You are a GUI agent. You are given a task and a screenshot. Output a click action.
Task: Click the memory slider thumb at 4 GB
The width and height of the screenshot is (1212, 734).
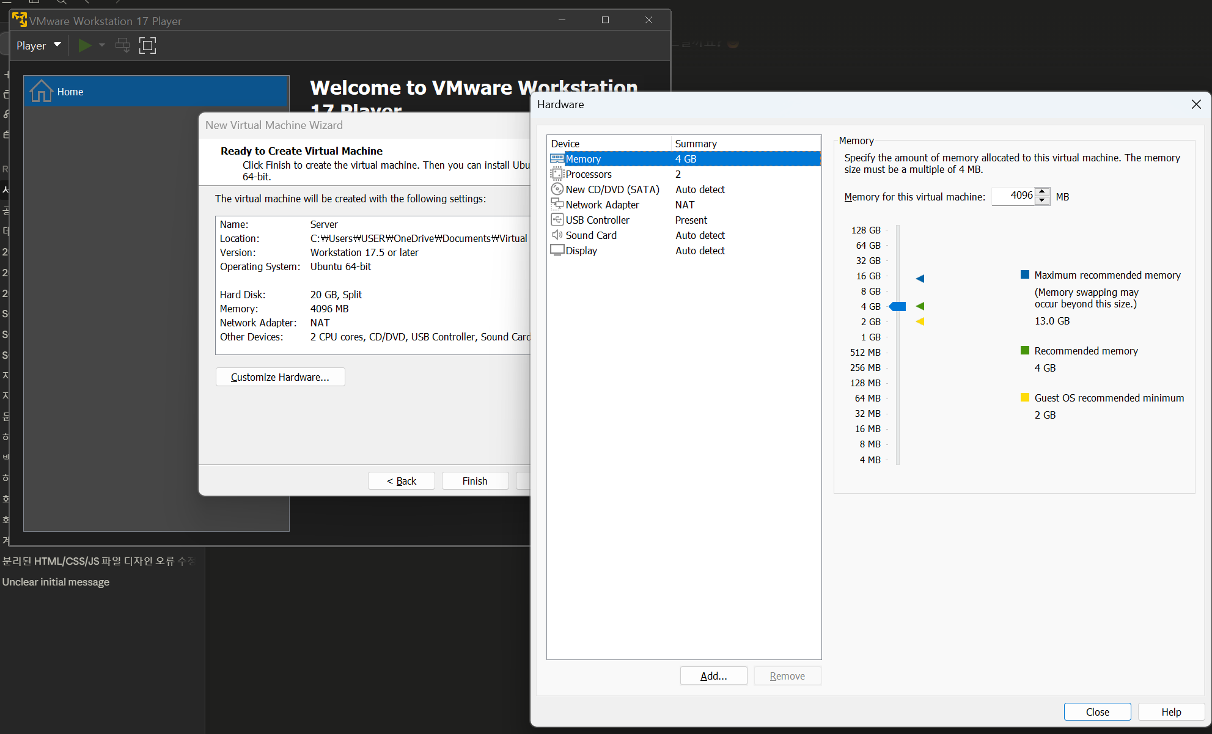coord(897,306)
